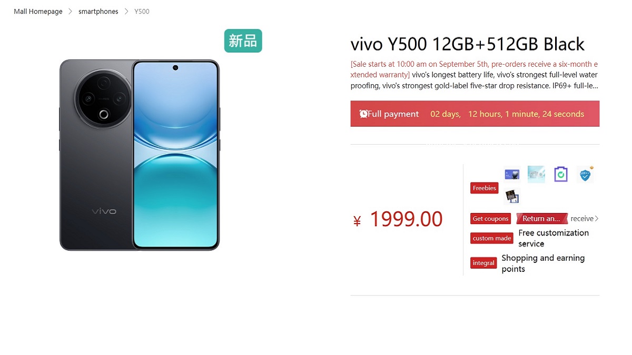Viewport: 632px width, 355px height.
Task: Open the smartphones breadcrumb category
Action: [98, 12]
